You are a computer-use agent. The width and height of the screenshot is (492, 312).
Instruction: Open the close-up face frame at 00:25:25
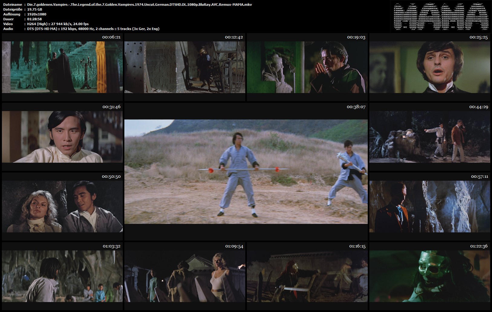tap(430, 67)
